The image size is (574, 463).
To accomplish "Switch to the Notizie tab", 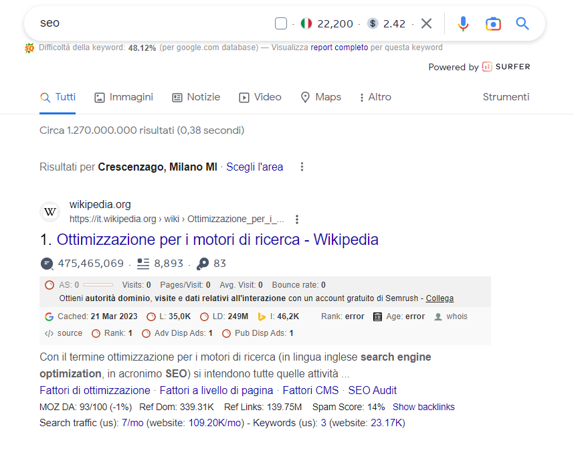I will click(196, 97).
